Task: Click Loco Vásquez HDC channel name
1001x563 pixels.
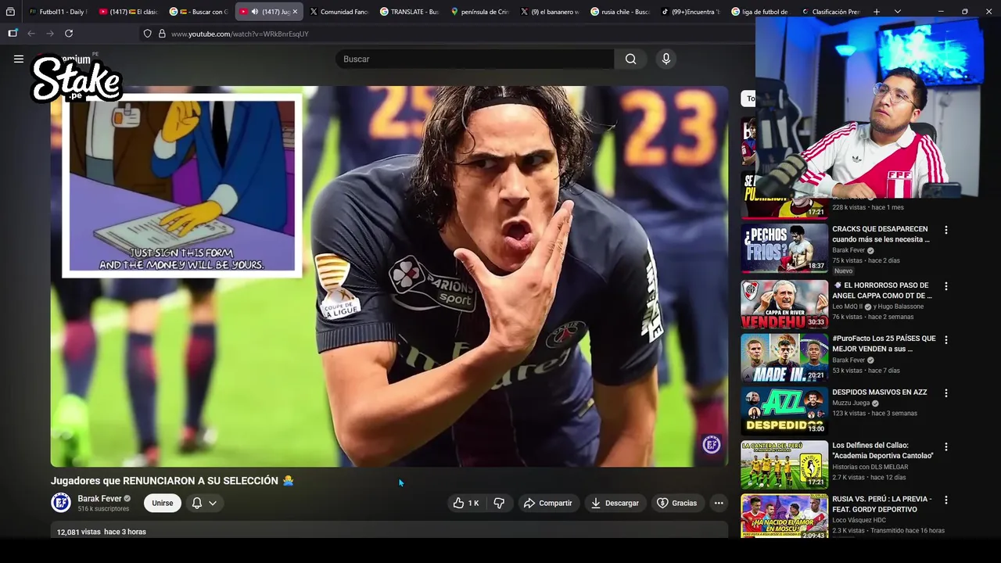Action: pos(859,520)
